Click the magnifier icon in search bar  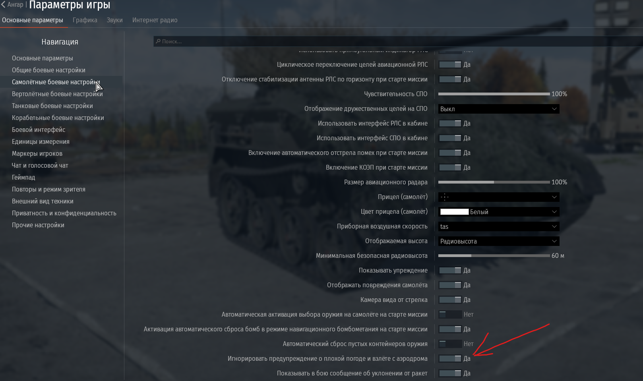158,41
